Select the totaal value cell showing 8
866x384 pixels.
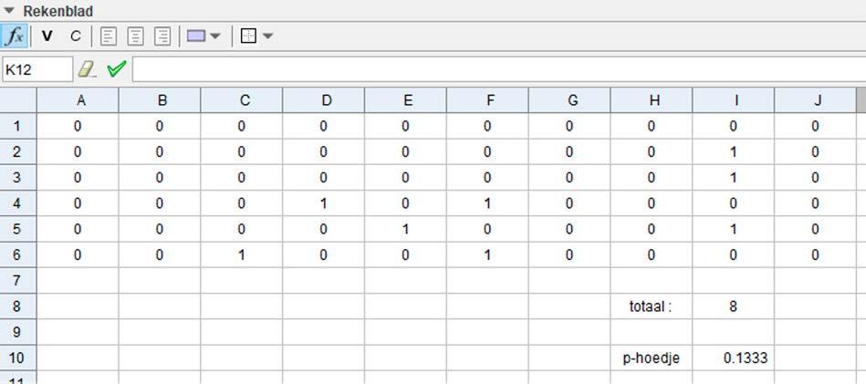(734, 306)
